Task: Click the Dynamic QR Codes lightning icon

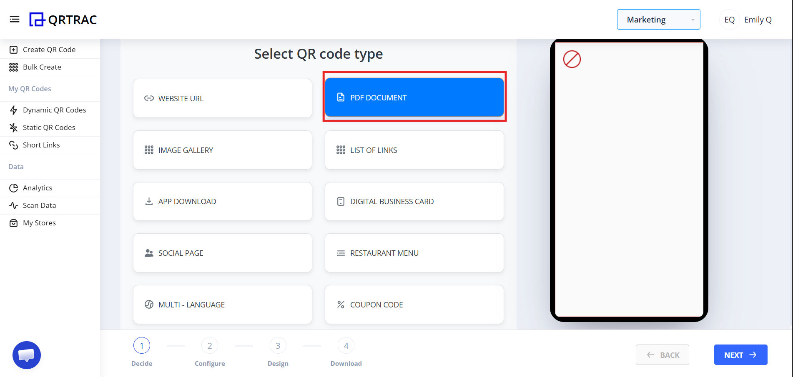Action: pyautogui.click(x=14, y=110)
